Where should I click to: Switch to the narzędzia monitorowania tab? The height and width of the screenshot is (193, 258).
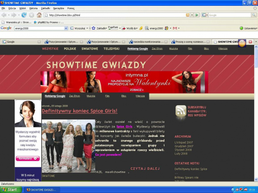click(x=148, y=42)
